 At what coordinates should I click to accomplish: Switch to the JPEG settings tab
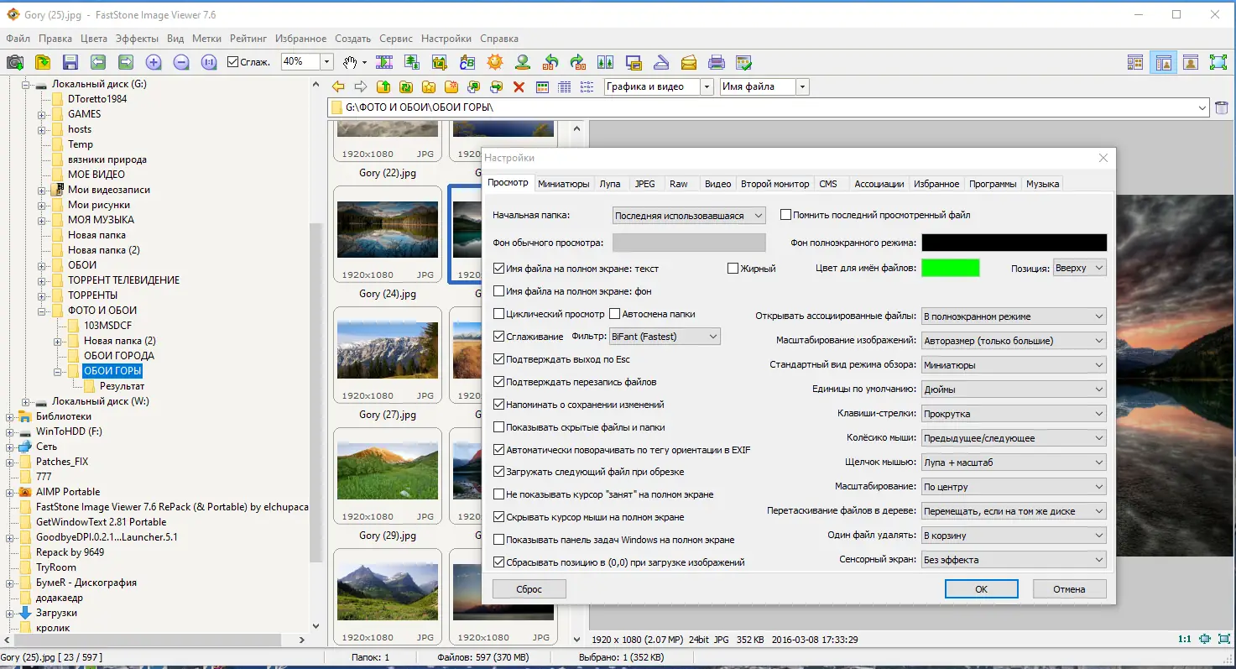click(x=645, y=183)
